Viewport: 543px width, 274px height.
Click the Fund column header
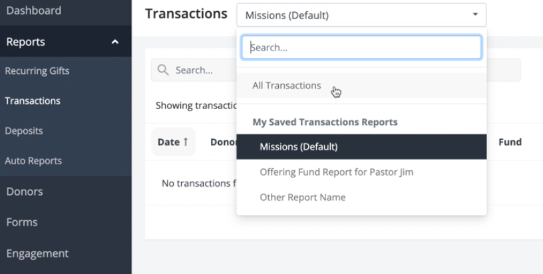tap(510, 142)
